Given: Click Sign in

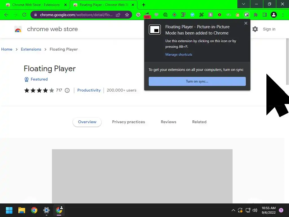Looking at the screenshot, I should pos(269,29).
